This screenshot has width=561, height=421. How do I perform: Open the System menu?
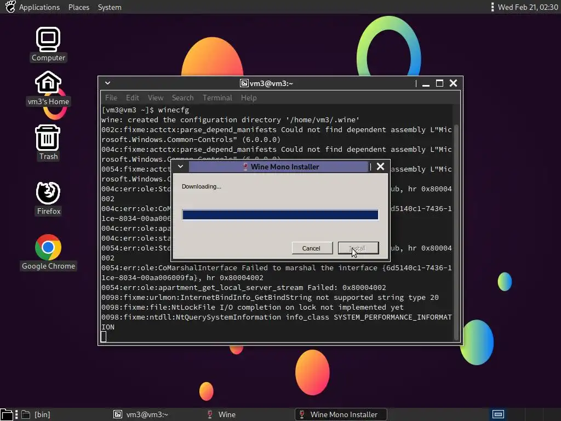pyautogui.click(x=110, y=7)
